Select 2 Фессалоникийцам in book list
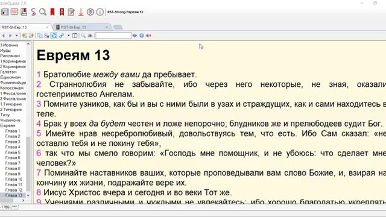Screen dimensions: 386x217 [13, 99]
